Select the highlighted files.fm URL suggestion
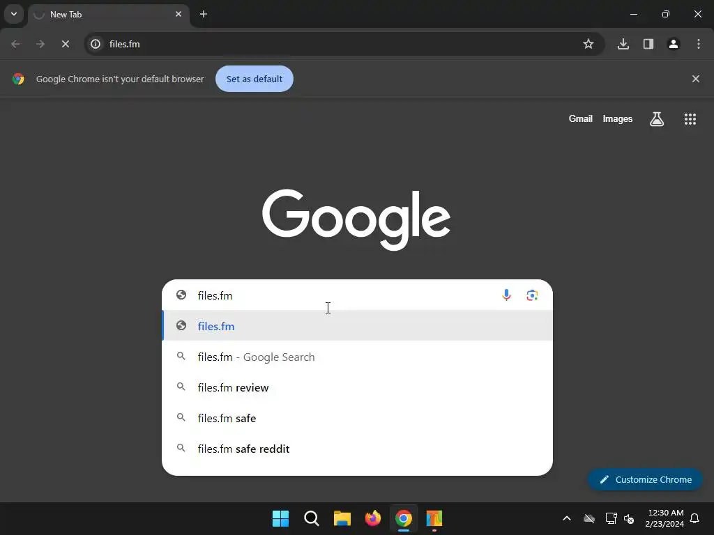714x535 pixels. (358, 326)
